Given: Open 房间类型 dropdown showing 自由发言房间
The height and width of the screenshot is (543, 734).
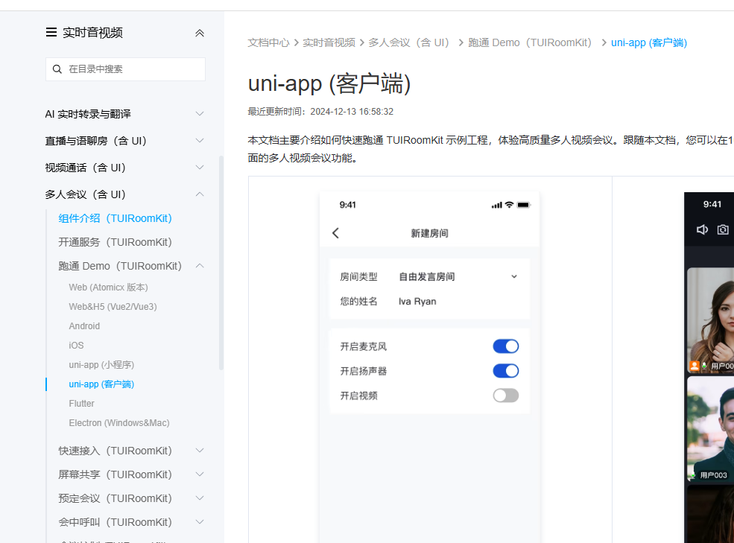Looking at the screenshot, I should tap(456, 277).
